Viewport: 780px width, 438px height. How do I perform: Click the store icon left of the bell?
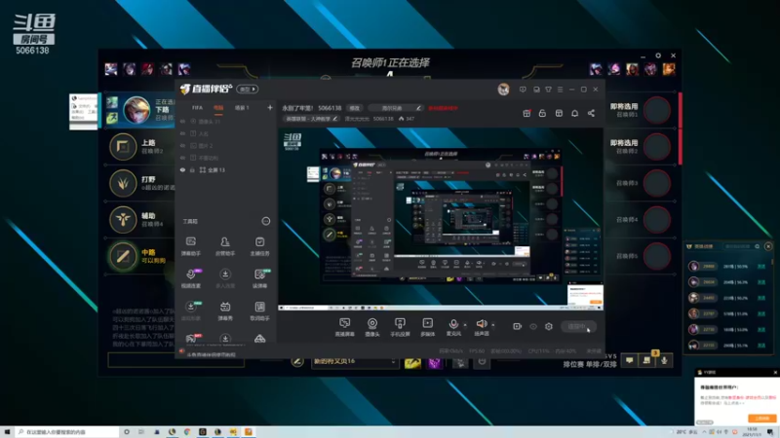click(x=559, y=113)
